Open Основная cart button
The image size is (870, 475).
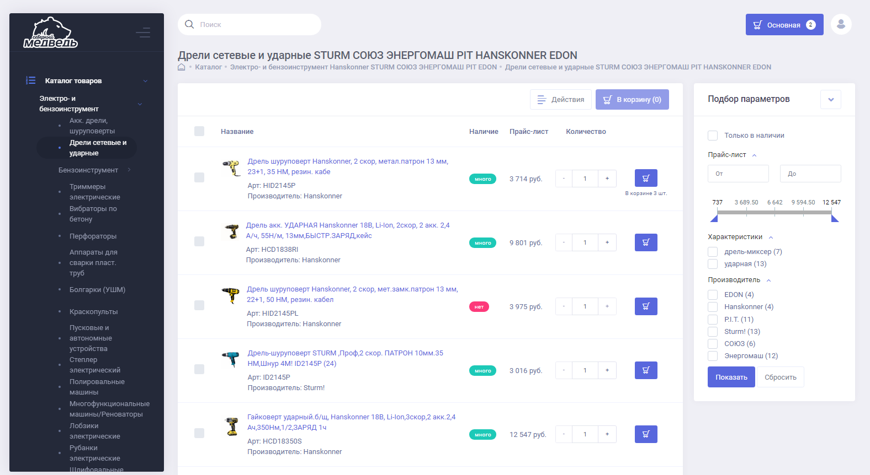tap(784, 25)
